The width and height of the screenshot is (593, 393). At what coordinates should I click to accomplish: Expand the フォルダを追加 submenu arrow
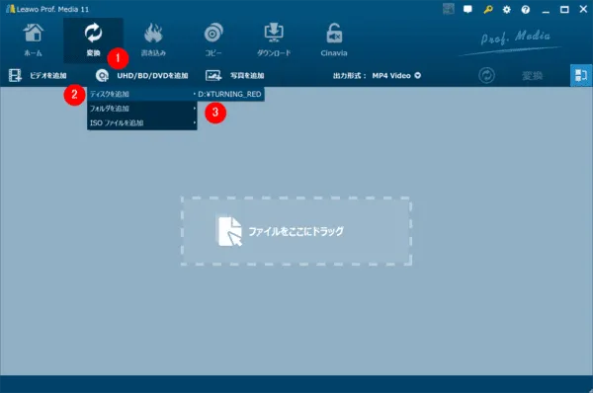(x=195, y=109)
